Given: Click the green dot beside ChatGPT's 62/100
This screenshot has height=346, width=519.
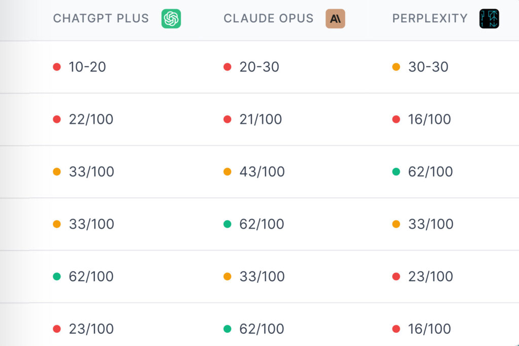Looking at the screenshot, I should click(57, 277).
